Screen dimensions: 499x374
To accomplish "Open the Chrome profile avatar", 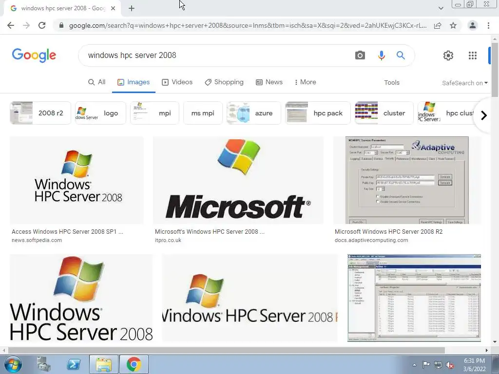I will pyautogui.click(x=473, y=25).
